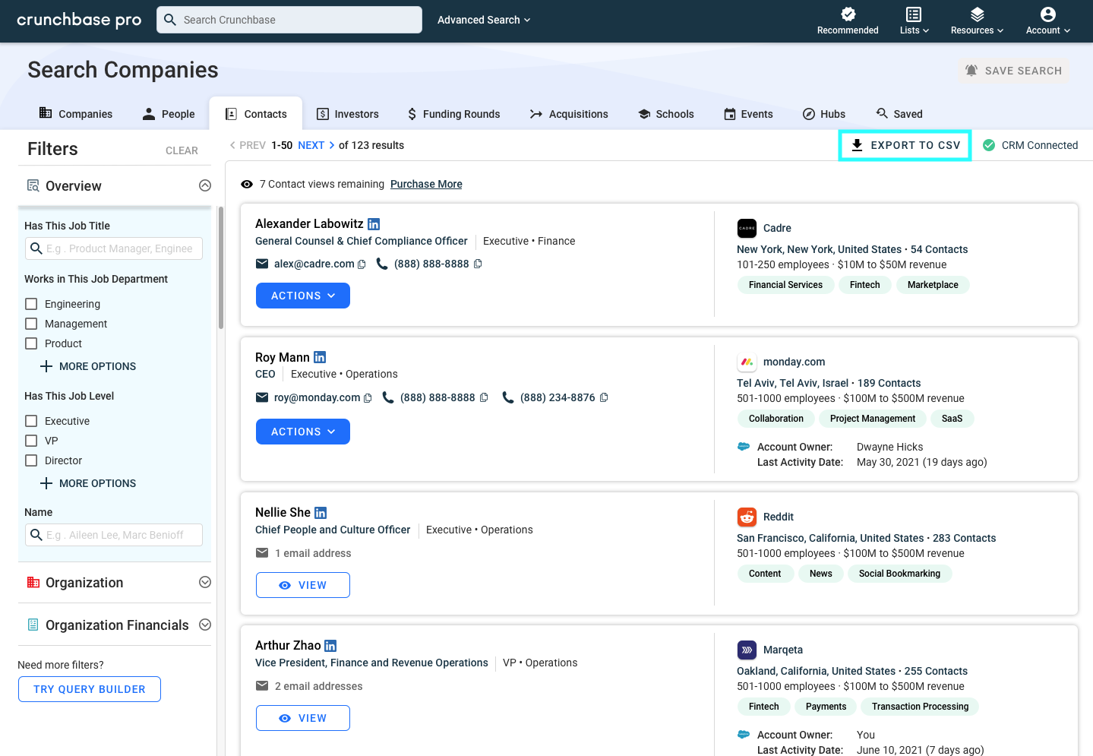Open the Advanced Search dropdown

tap(484, 20)
